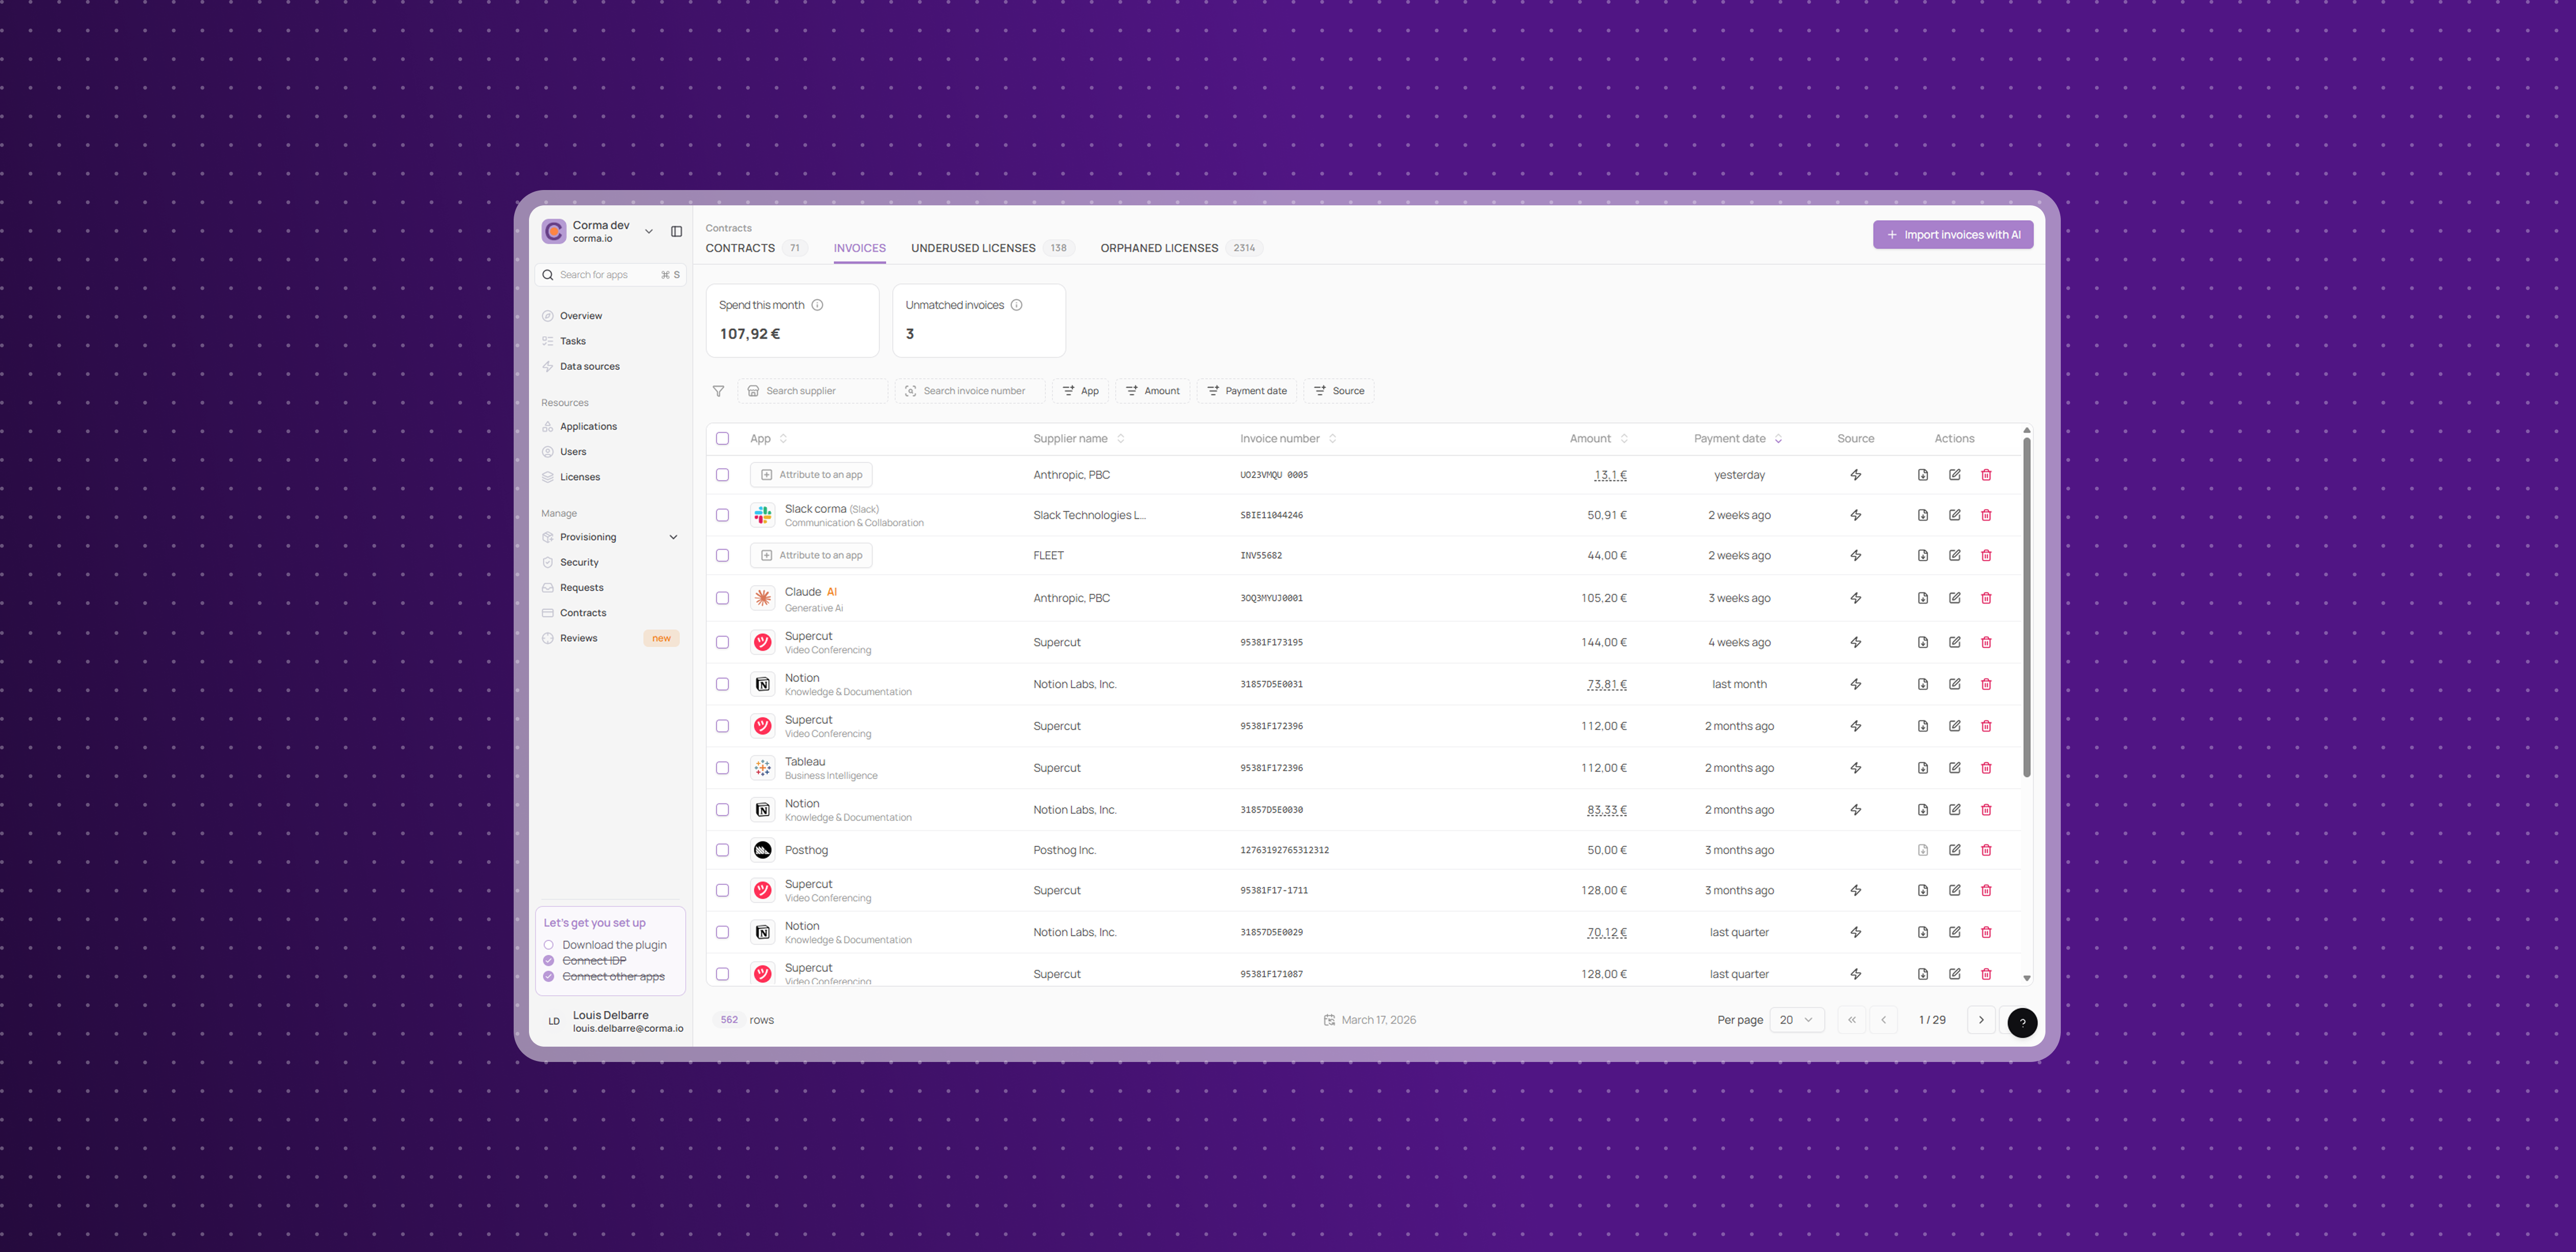This screenshot has width=2576, height=1252.
Task: Delete the Slack Technologies invoice
Action: tap(1986, 515)
